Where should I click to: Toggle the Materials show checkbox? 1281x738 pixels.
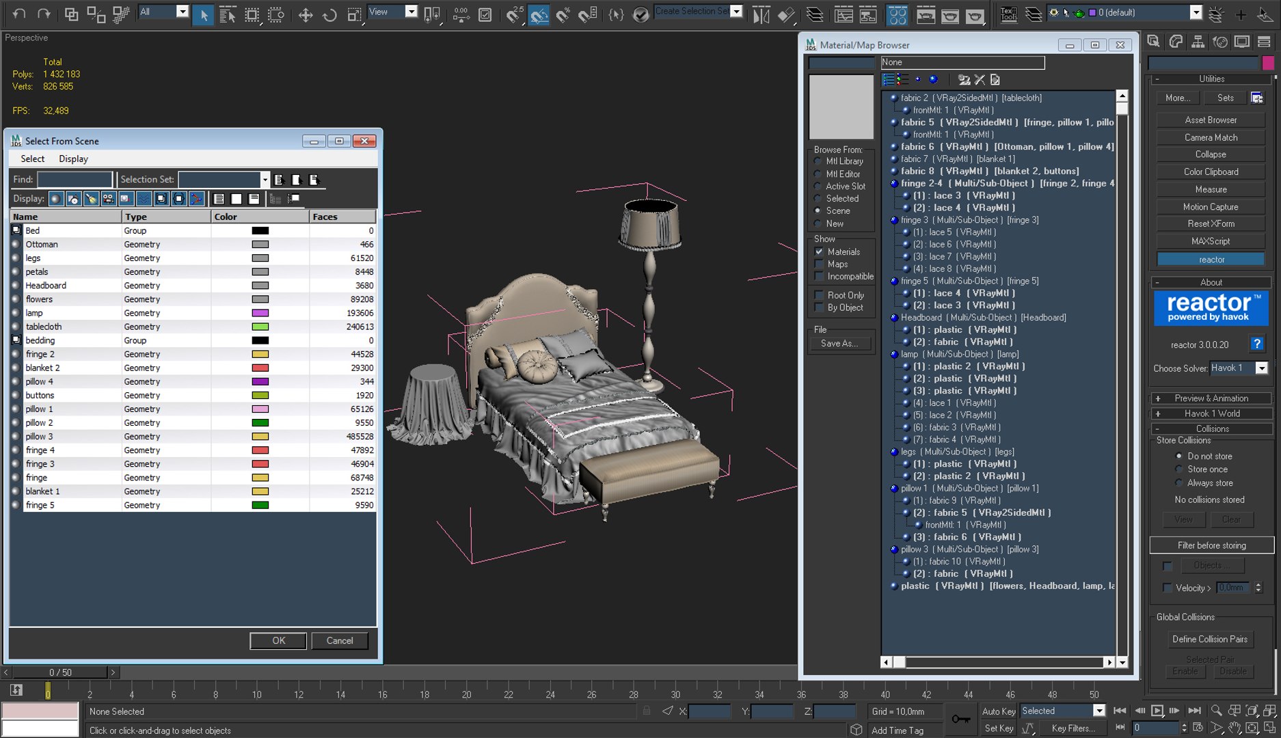[819, 252]
